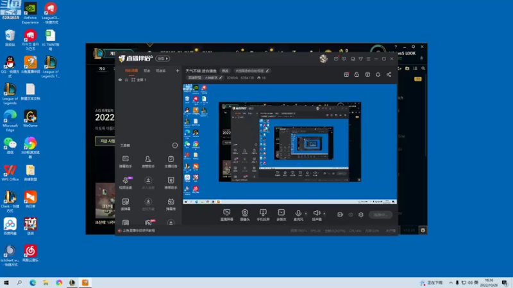Click the greyed start-streaming button

(380, 214)
